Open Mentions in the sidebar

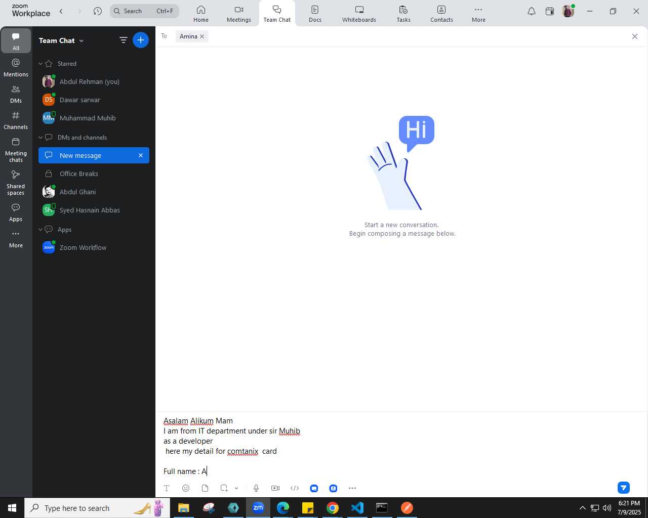point(16,67)
